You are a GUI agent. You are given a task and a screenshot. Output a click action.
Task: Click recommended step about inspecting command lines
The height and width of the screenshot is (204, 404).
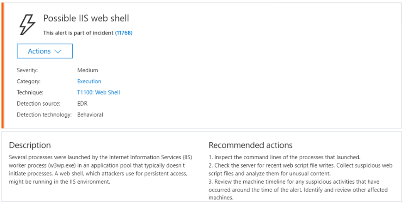(x=284, y=157)
